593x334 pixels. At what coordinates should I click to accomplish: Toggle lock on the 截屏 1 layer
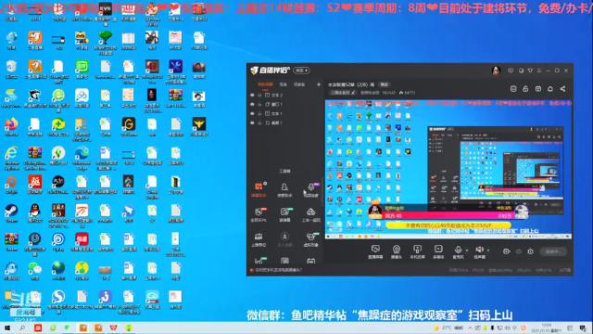pyautogui.click(x=259, y=122)
